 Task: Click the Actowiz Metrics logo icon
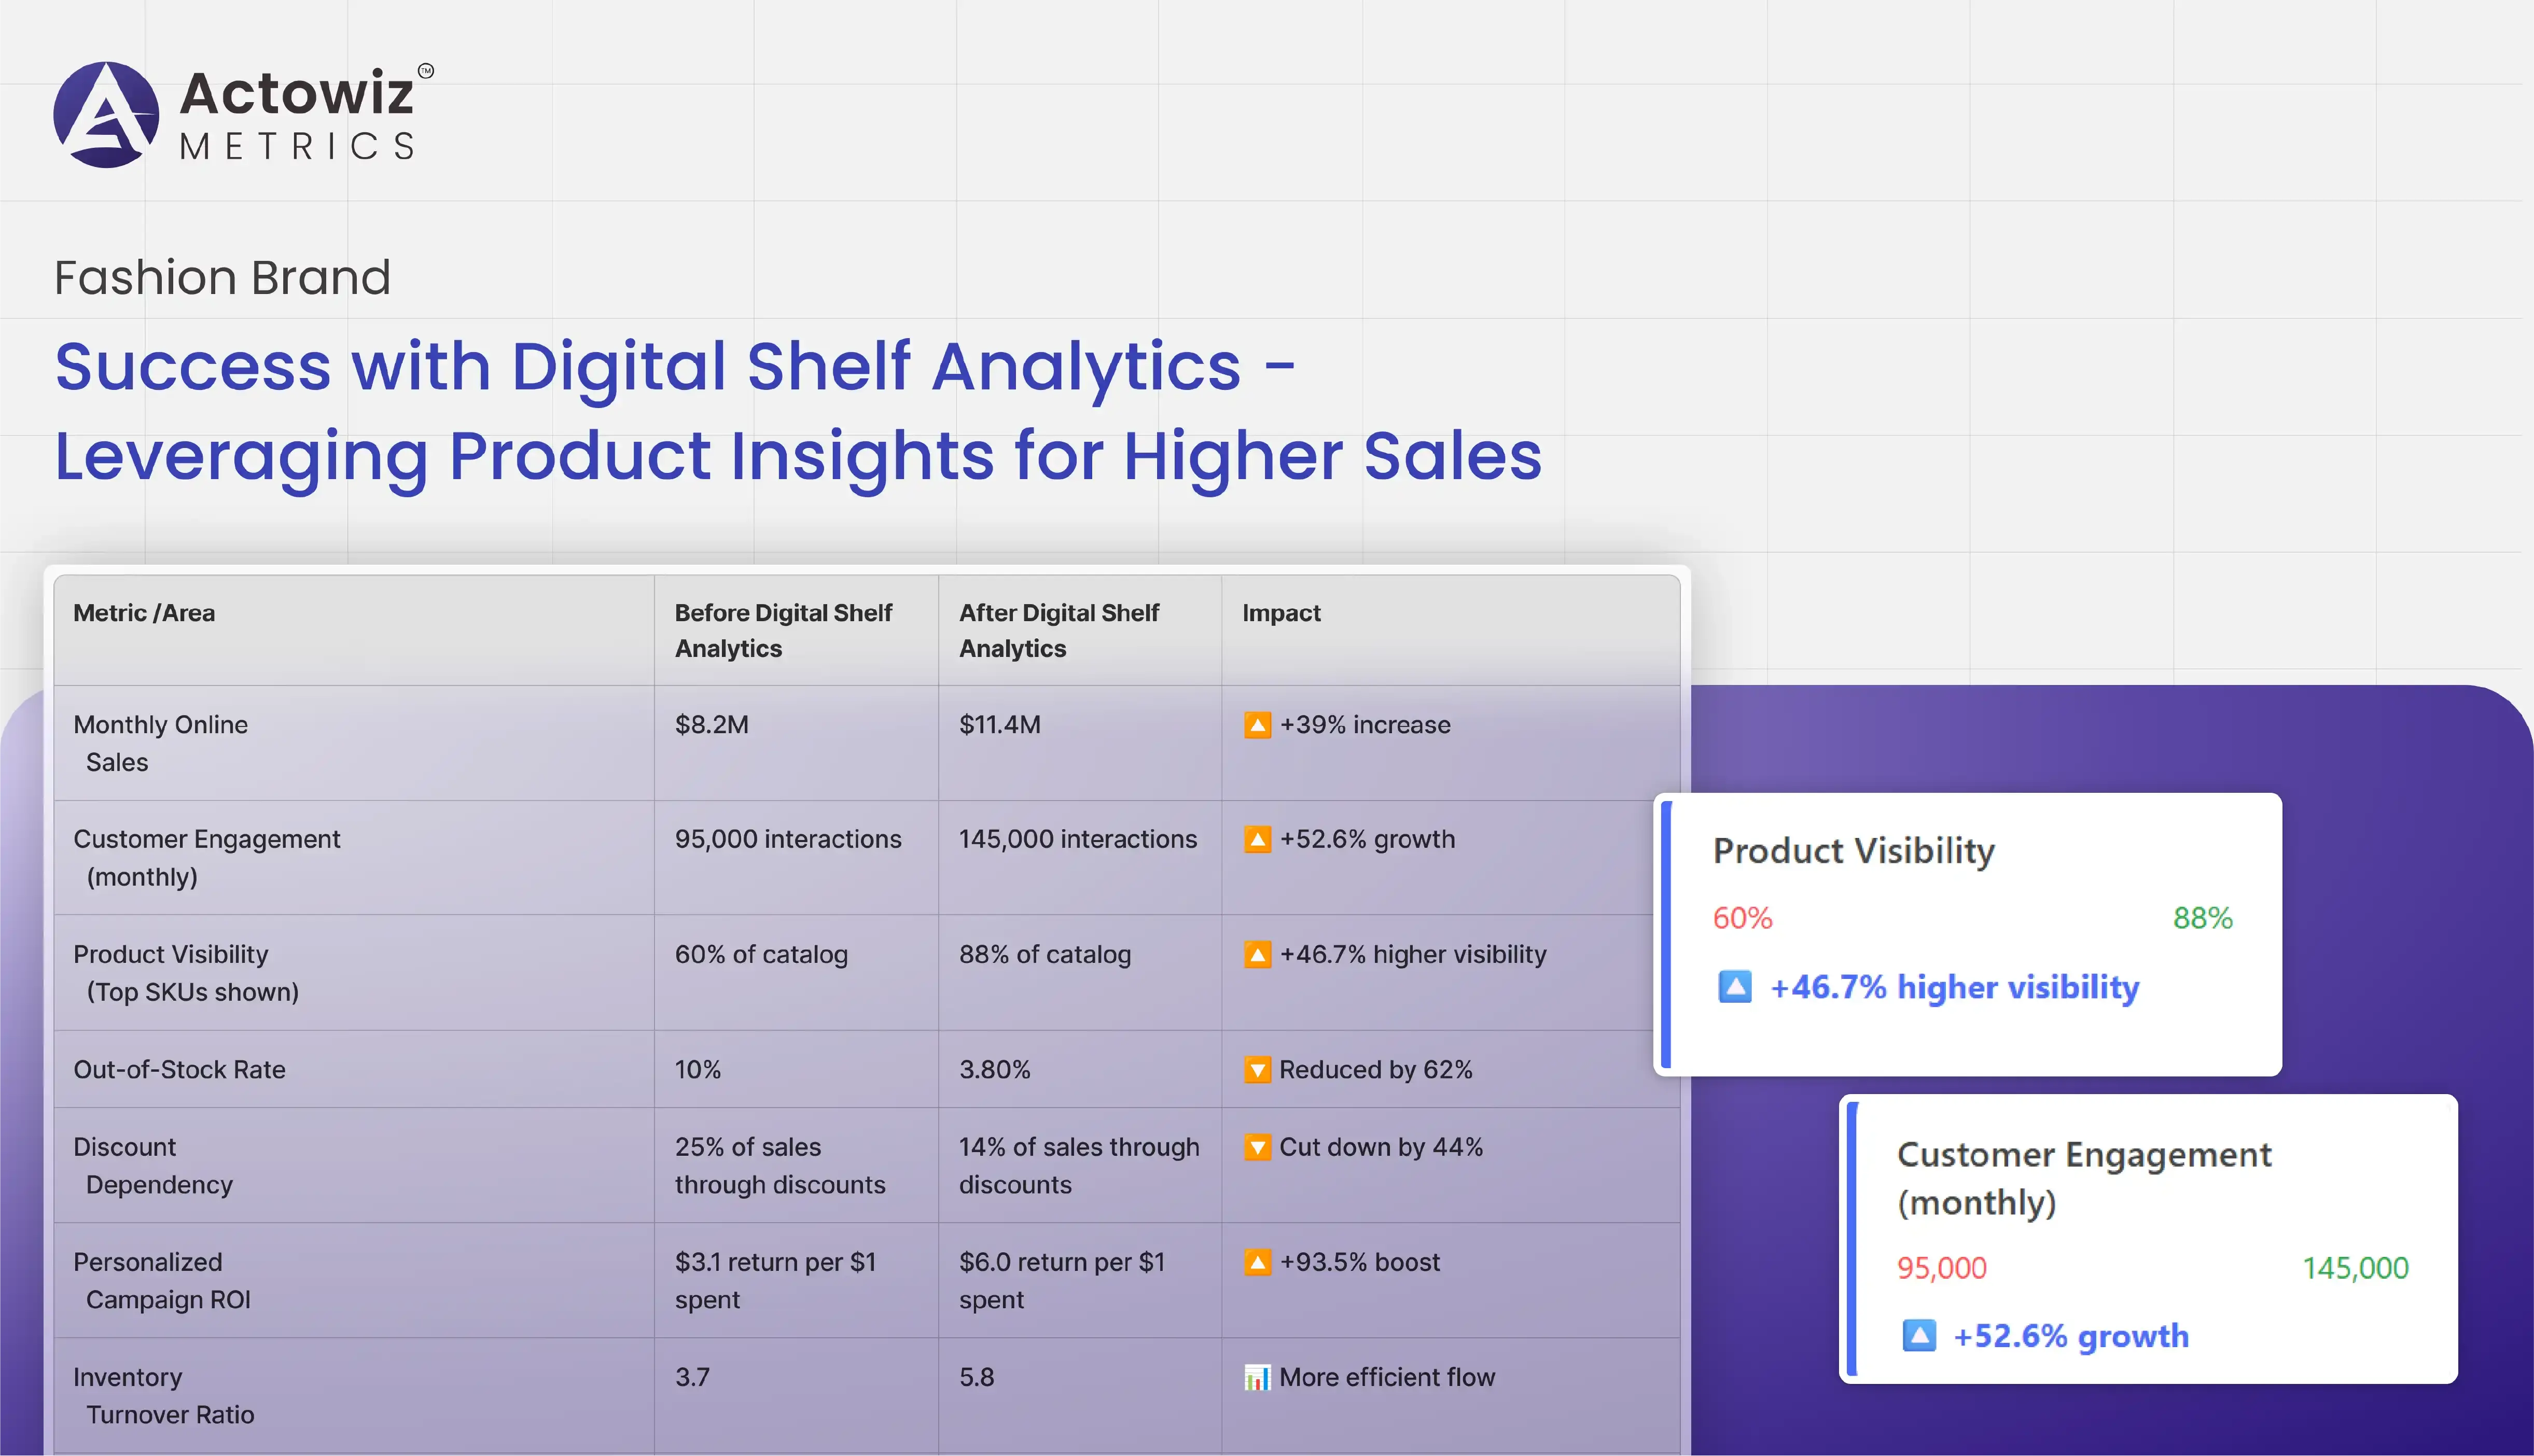(x=106, y=115)
